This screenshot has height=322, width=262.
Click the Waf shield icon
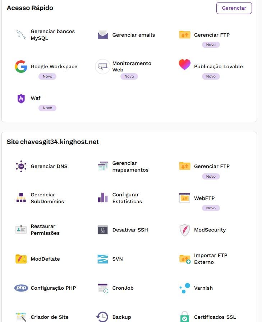point(21,98)
